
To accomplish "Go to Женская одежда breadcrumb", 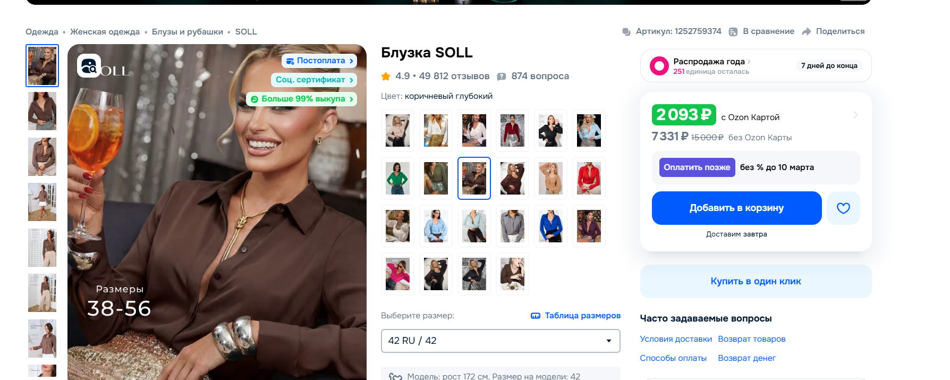I will 105,32.
